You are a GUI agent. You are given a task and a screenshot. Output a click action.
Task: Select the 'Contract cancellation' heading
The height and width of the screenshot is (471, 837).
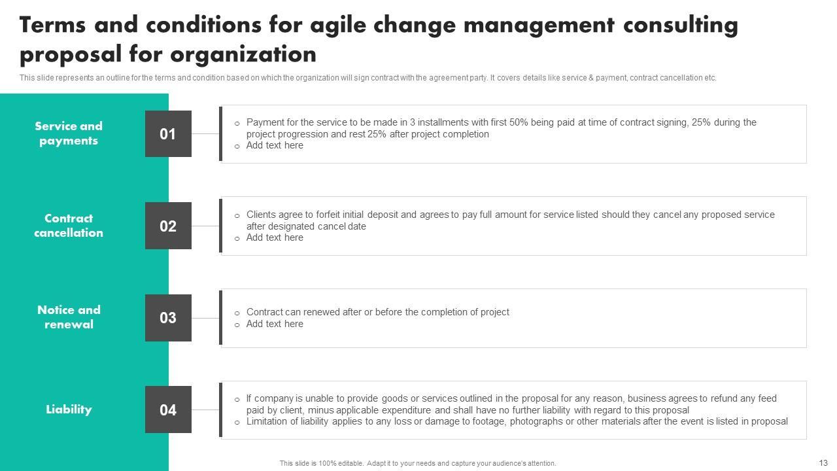[x=69, y=226]
